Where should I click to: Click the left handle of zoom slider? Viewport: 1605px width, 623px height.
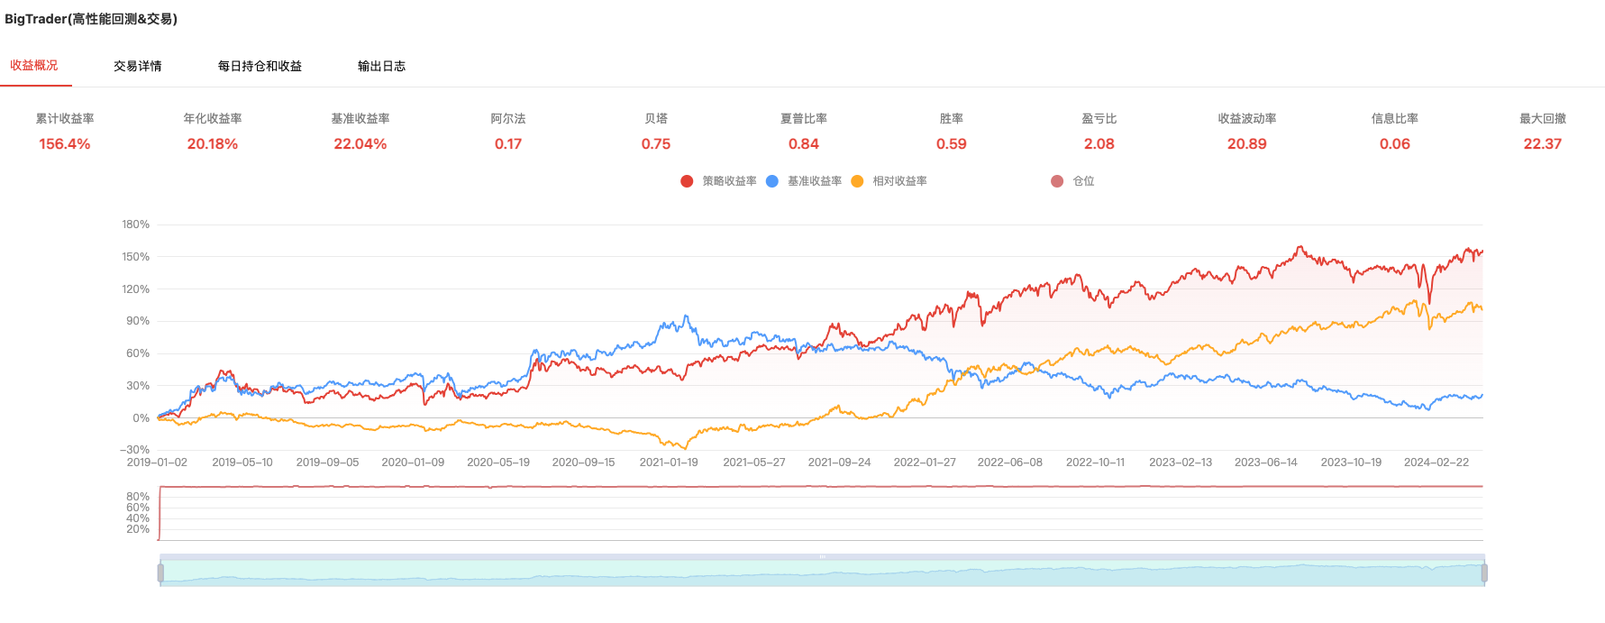[x=160, y=573]
